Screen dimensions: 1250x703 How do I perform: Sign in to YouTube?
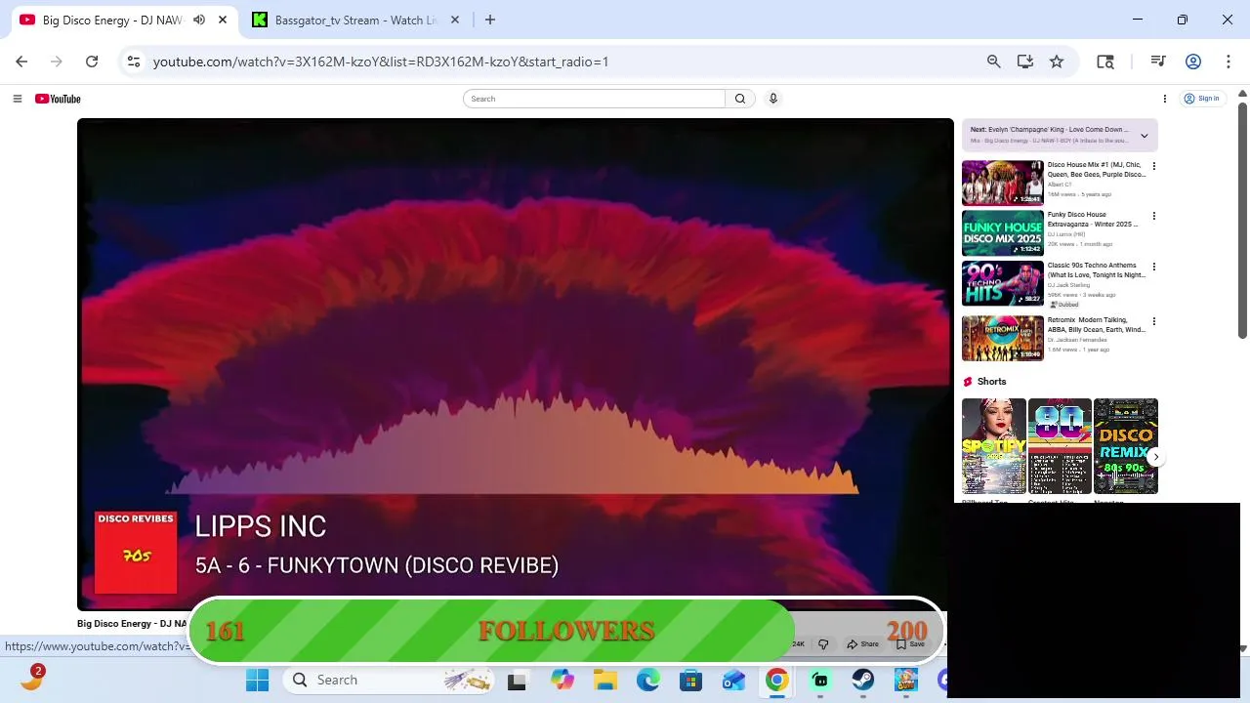coord(1202,99)
